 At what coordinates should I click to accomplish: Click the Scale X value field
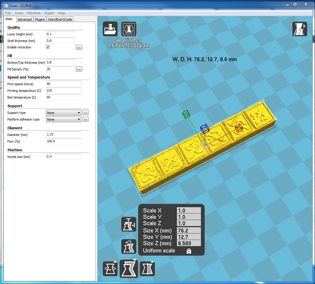[x=189, y=211]
